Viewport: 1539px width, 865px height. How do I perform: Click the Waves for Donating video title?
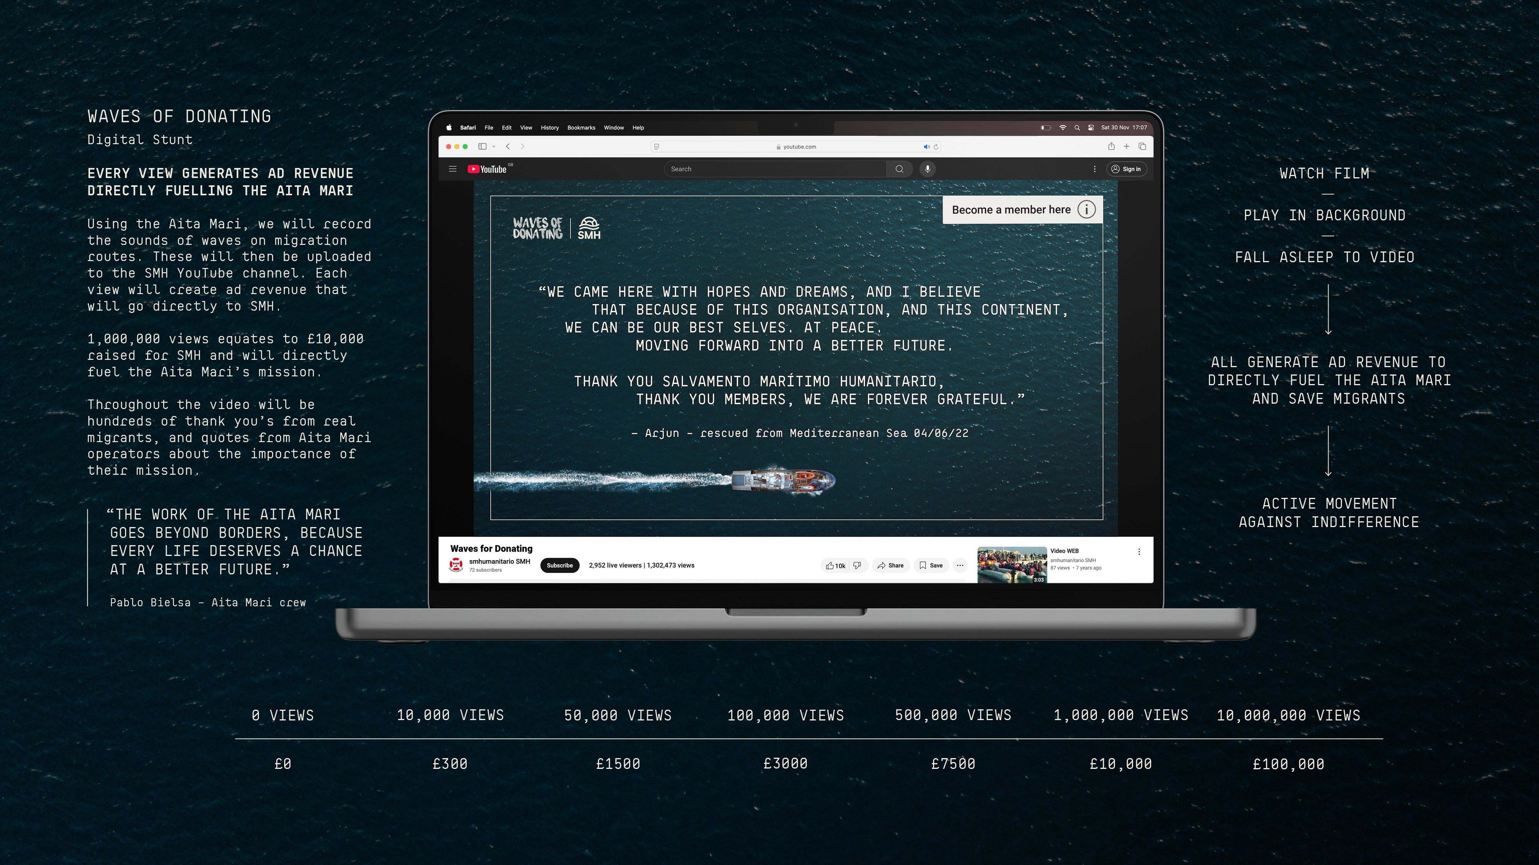[x=491, y=549]
